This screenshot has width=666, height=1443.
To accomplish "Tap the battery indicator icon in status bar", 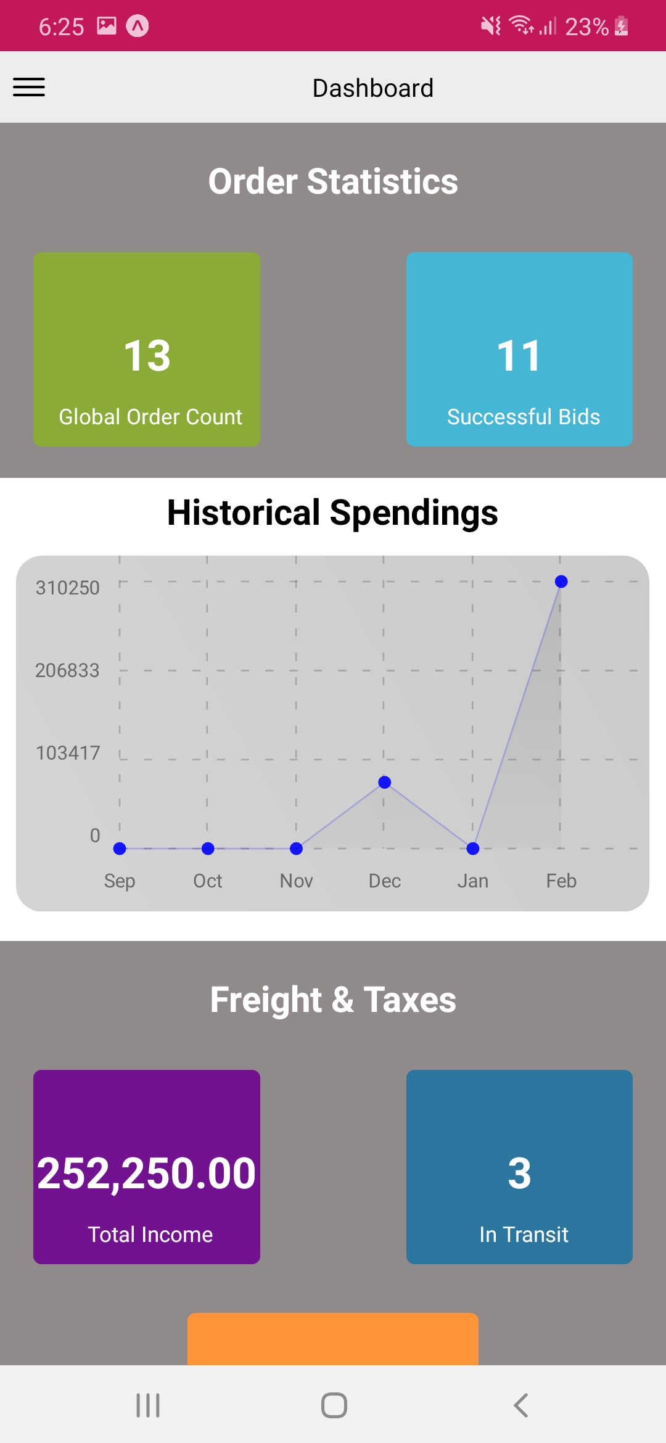I will (x=622, y=27).
